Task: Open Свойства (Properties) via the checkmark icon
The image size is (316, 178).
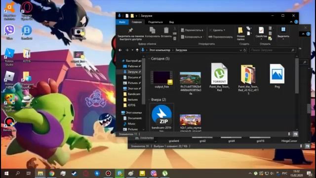Action: (x=261, y=31)
